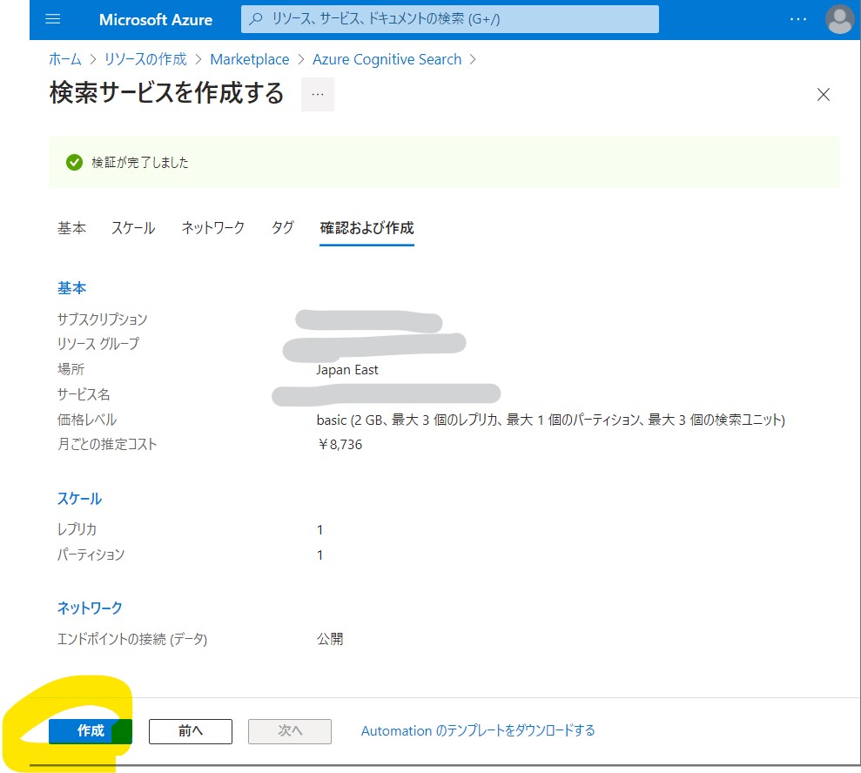Click the ￥8,736 monthly cost value
Image resolution: width=861 pixels, height=773 pixels.
point(340,445)
